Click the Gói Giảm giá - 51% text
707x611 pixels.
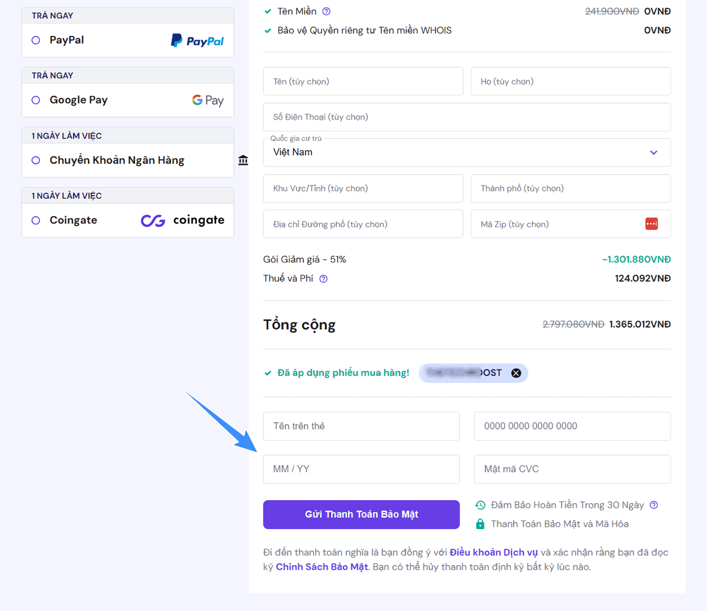point(305,259)
